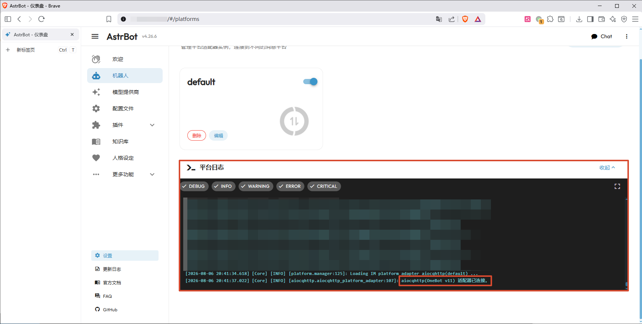Click the 模型提供商 sparkle icon
The image size is (642, 324).
coord(96,92)
